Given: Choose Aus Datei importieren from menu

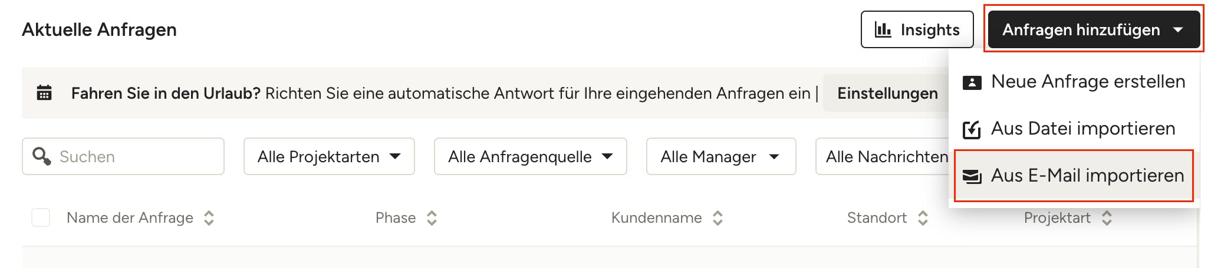Looking at the screenshot, I should (1082, 129).
